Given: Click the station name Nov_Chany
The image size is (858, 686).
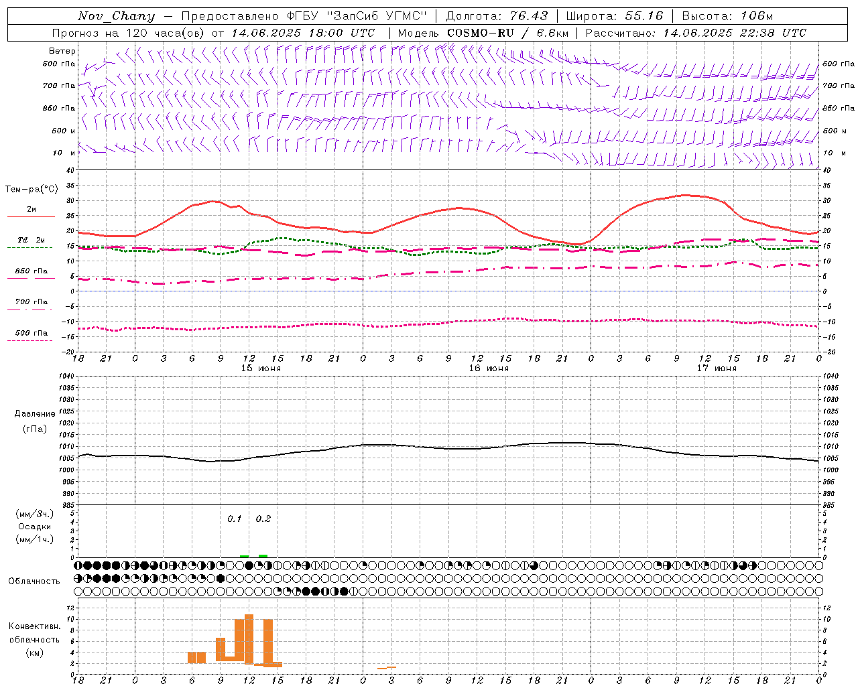Looking at the screenshot, I should (x=116, y=16).
